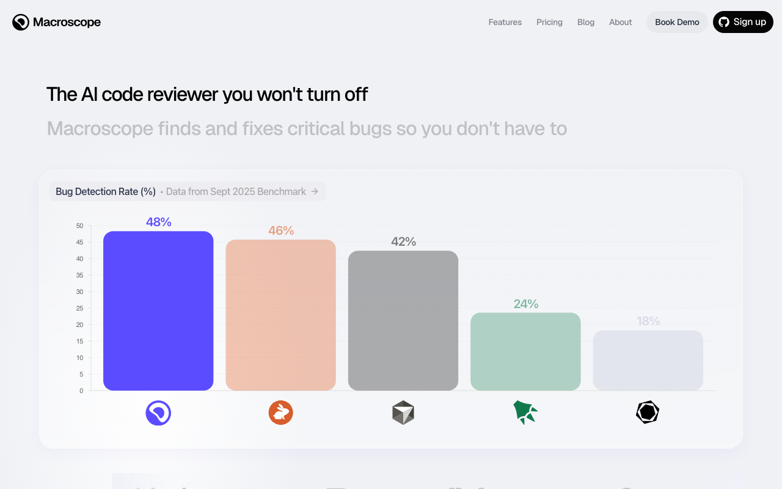
Task: Open the Sept 2025 Benchmark data link
Action: (x=236, y=191)
